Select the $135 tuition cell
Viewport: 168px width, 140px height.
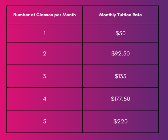120,76
